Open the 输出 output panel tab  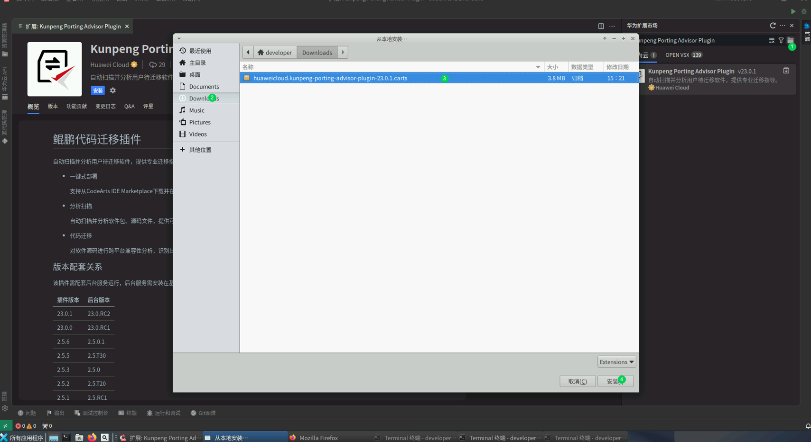pyautogui.click(x=56, y=413)
